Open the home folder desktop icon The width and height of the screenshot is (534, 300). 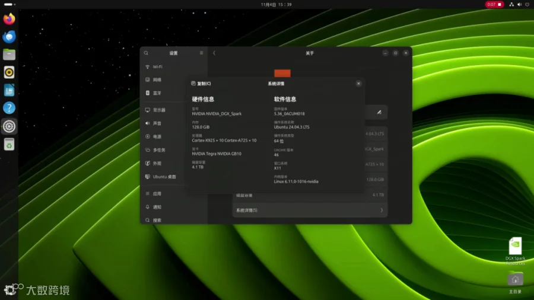tap(515, 282)
